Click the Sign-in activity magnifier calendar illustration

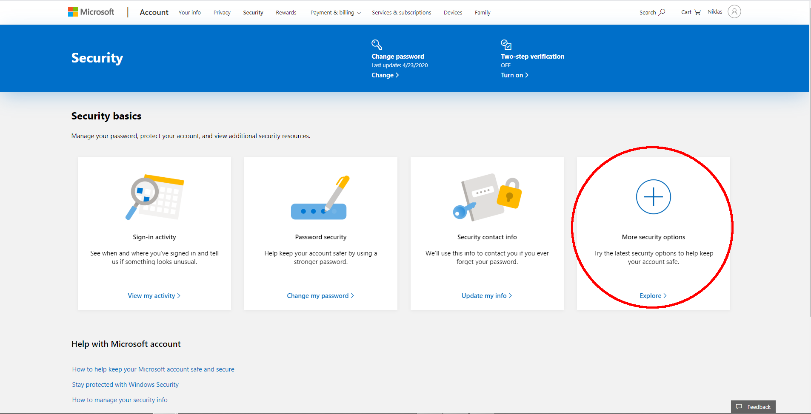point(154,197)
